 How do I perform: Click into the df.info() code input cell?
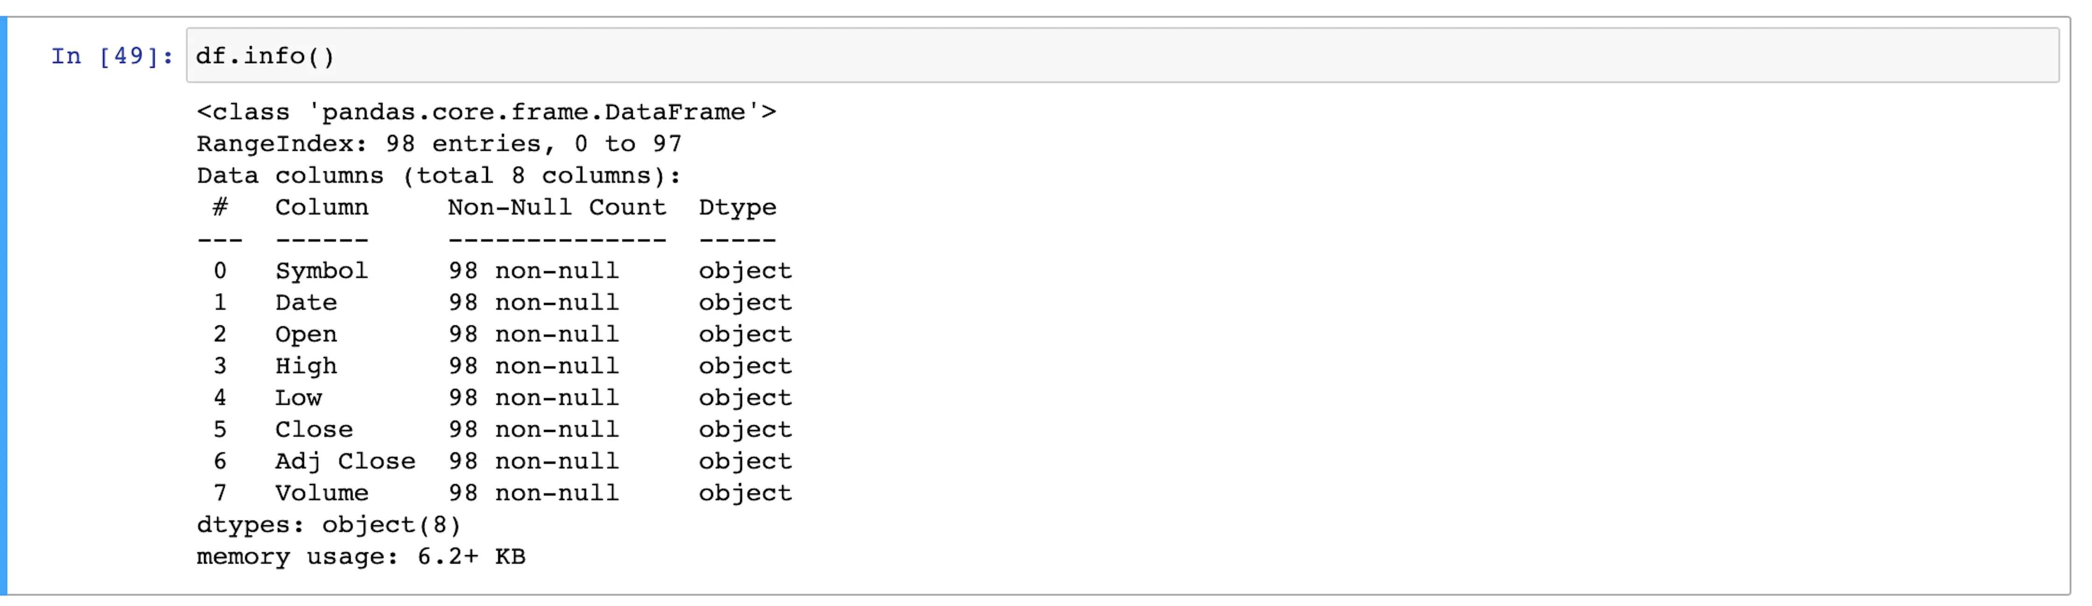(x=1121, y=55)
